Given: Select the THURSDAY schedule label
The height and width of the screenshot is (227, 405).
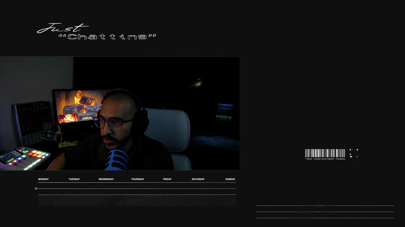Looking at the screenshot, I should pos(137,179).
